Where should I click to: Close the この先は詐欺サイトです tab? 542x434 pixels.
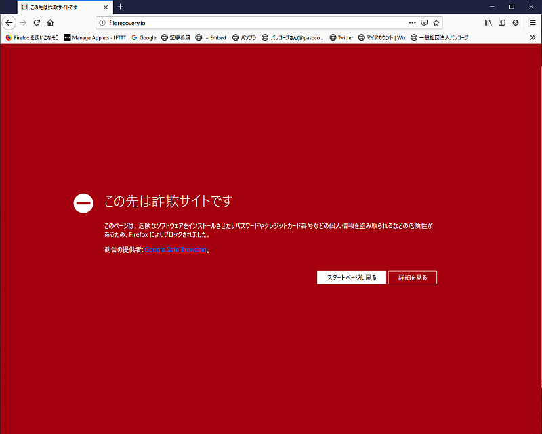tap(106, 7)
